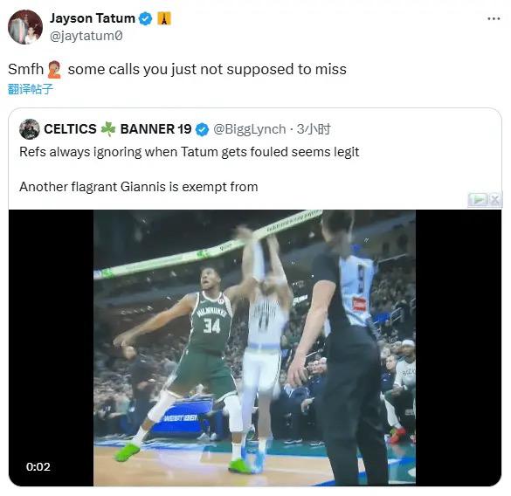Click the verified badge next to BANNER 19
511x496 pixels.
click(x=202, y=130)
